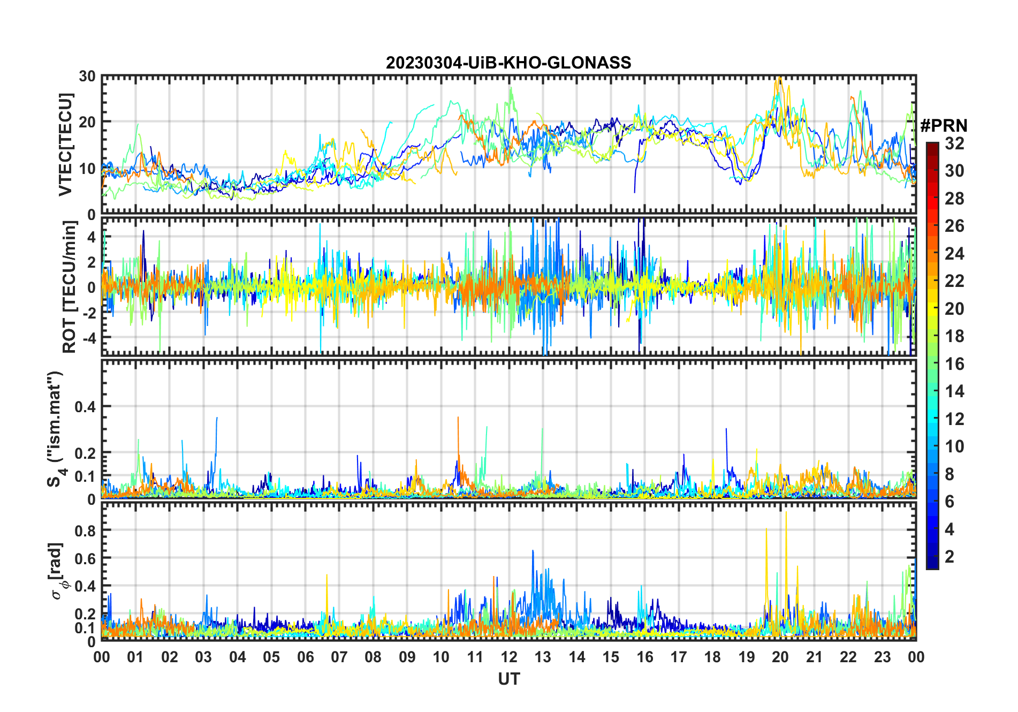Select the 8 tick label on PRN colorbar

[x=950, y=474]
